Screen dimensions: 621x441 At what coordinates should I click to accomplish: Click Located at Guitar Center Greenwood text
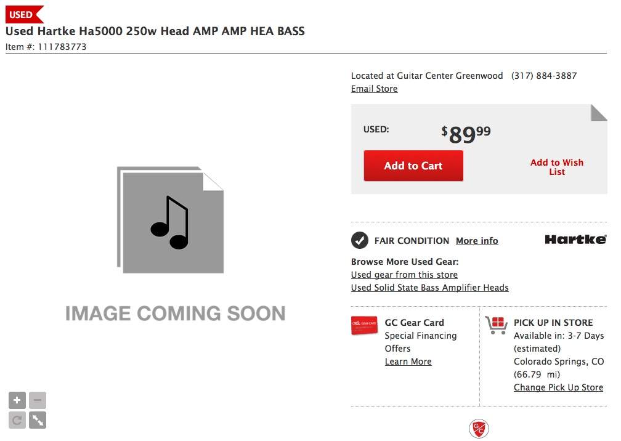(x=427, y=76)
